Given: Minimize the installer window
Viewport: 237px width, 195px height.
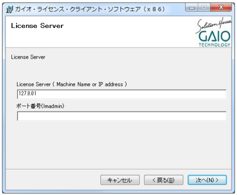Looking at the screenshot, I should [x=191, y=7].
